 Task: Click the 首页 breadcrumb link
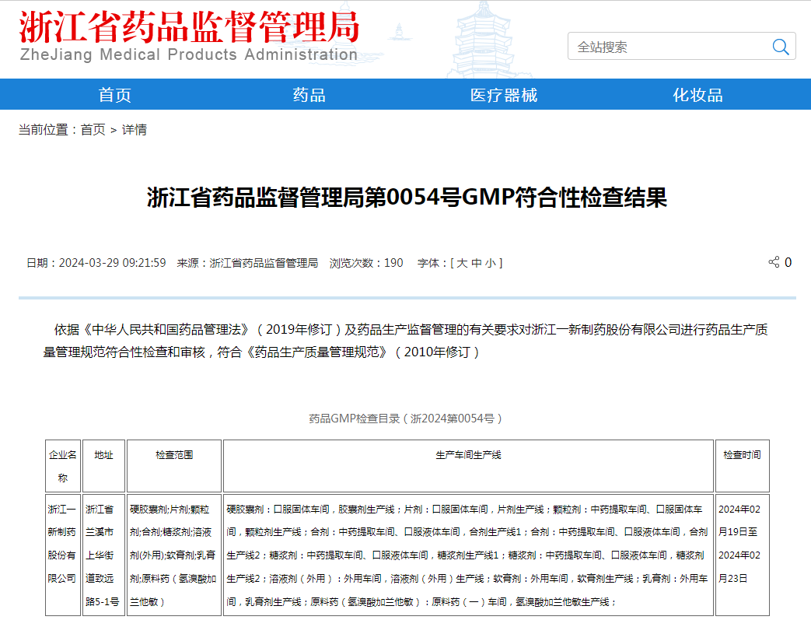point(93,129)
